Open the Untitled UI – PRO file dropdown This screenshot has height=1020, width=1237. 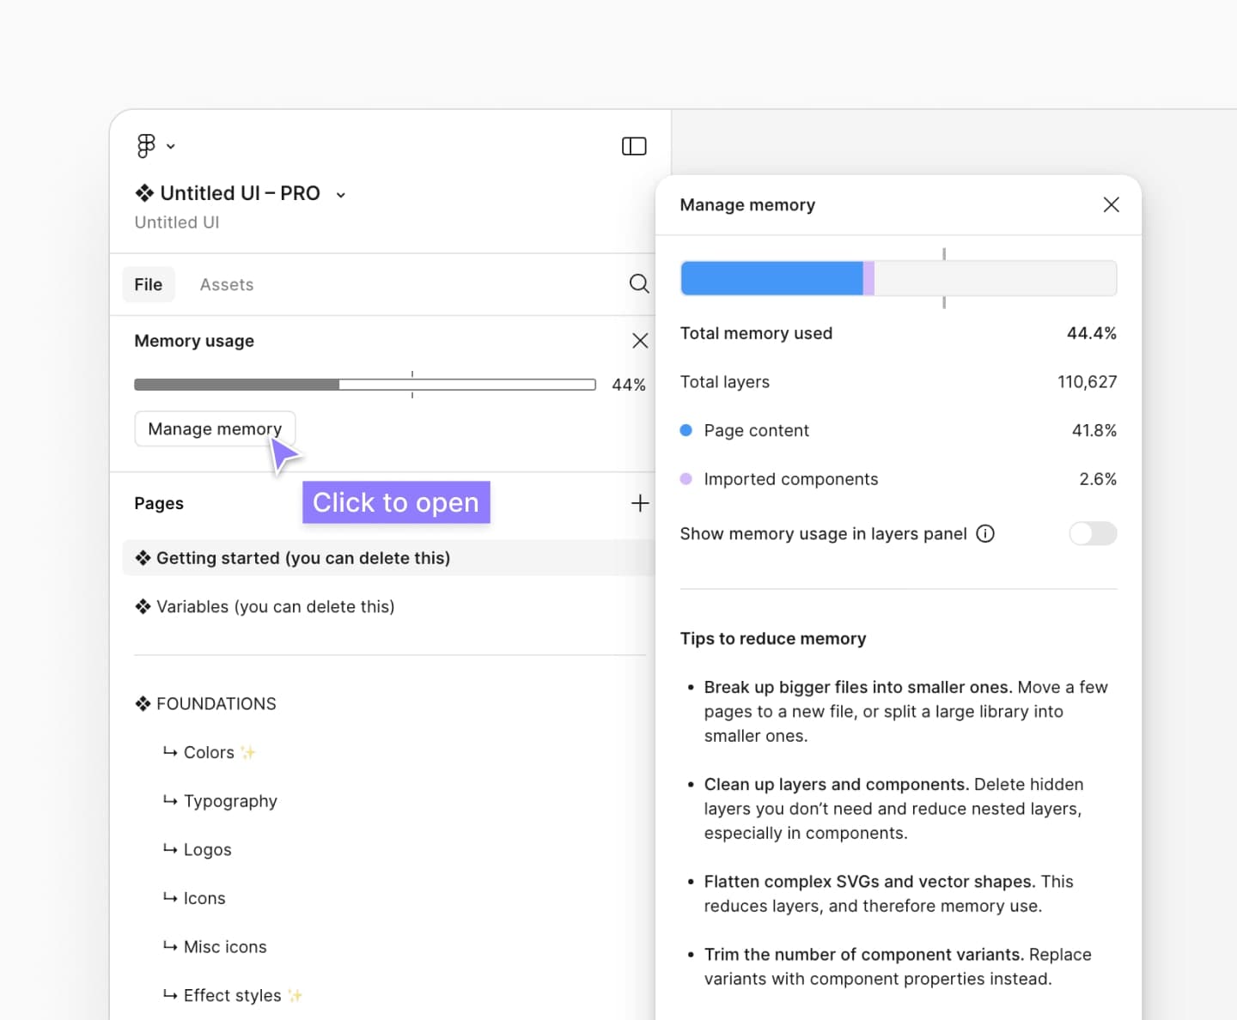point(341,195)
